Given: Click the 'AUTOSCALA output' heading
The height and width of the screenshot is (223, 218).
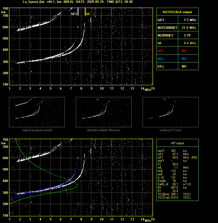Looking at the screenshot, I should (177, 12).
